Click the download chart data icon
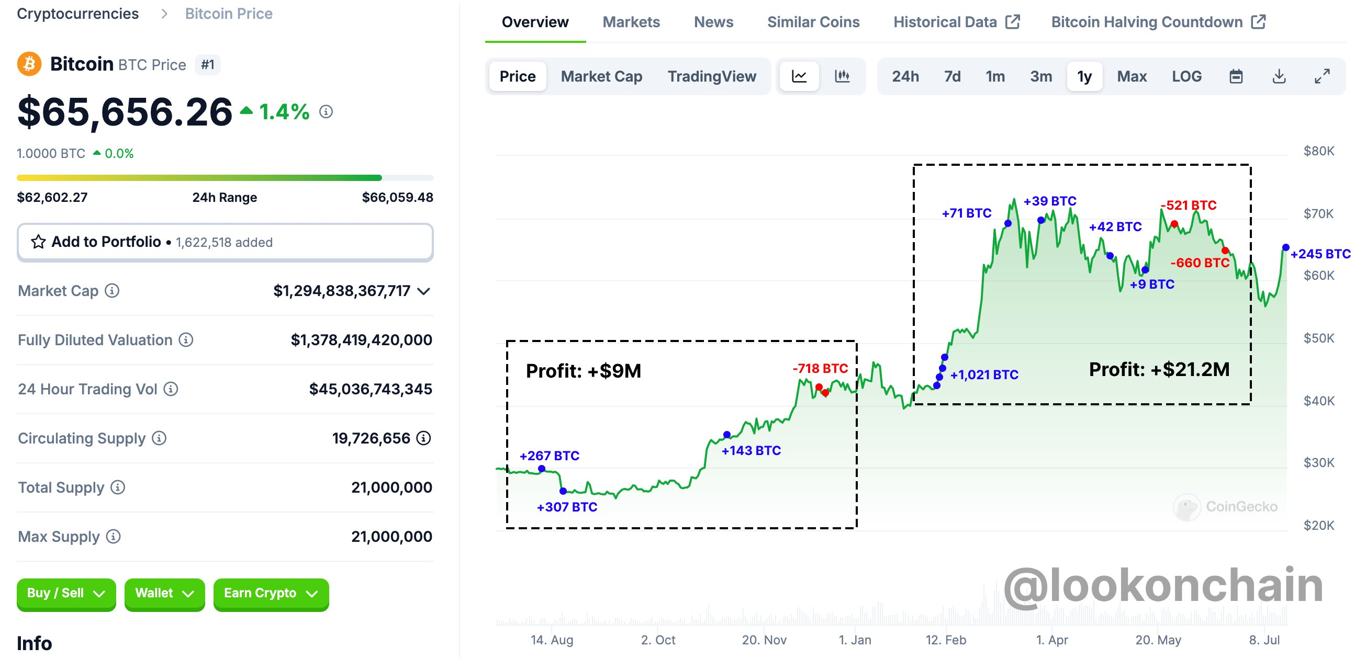The image size is (1366, 659). coord(1279,76)
